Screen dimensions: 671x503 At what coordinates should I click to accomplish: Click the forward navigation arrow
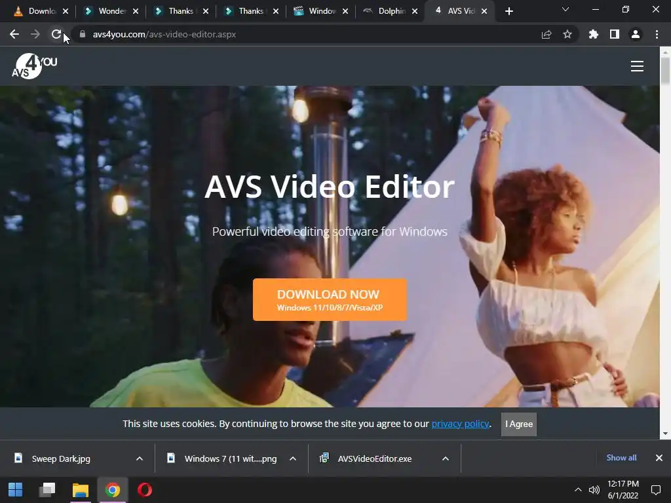click(x=35, y=34)
